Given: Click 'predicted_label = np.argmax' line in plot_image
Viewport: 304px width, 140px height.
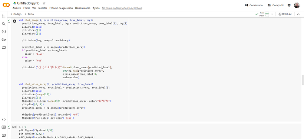Looking at the screenshot, I should (x=53, y=47).
